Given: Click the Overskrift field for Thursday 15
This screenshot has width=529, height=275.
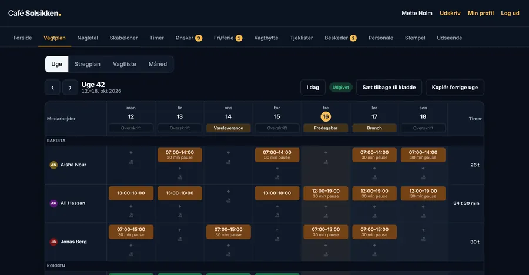Looking at the screenshot, I should [x=277, y=128].
